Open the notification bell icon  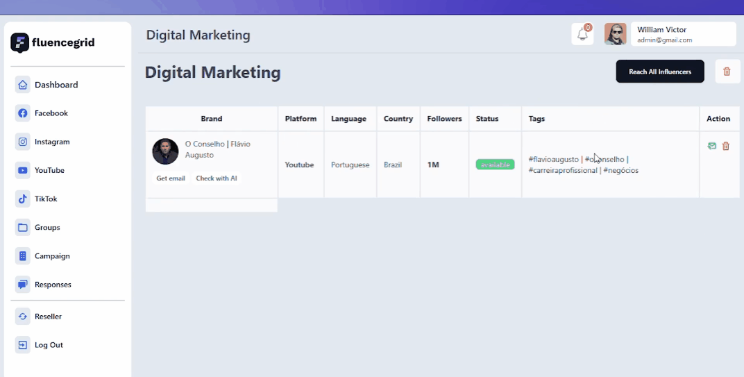point(582,34)
